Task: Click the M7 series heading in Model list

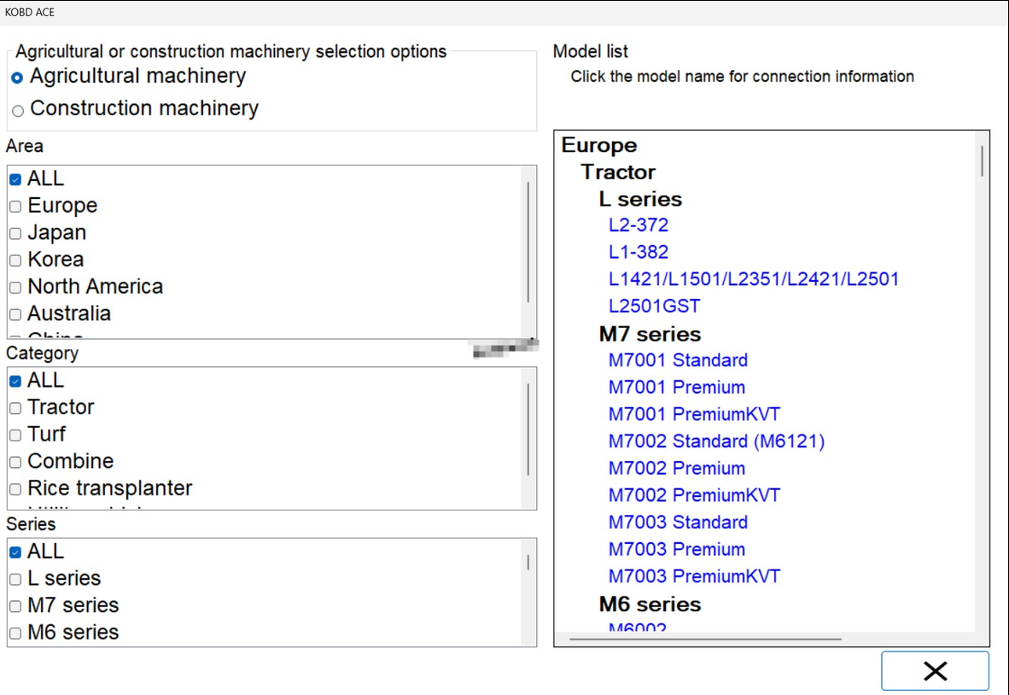Action: click(650, 335)
